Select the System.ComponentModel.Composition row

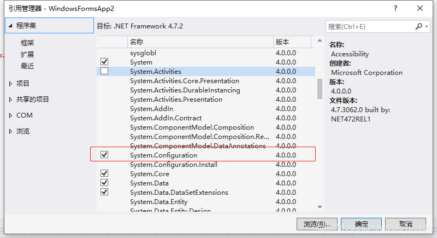pos(206,127)
